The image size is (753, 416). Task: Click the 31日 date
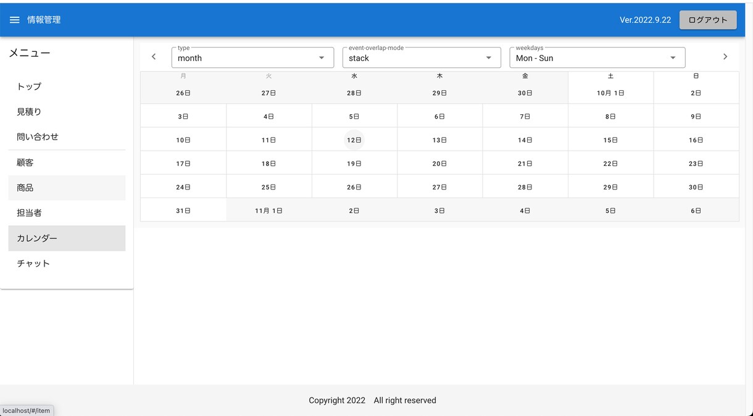point(183,210)
